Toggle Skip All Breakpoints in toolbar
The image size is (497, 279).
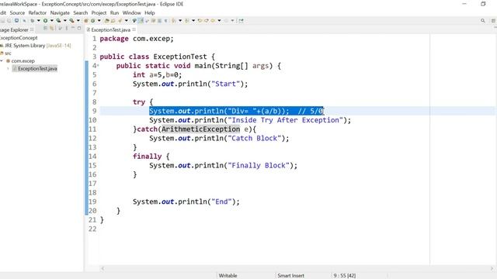tap(24, 21)
